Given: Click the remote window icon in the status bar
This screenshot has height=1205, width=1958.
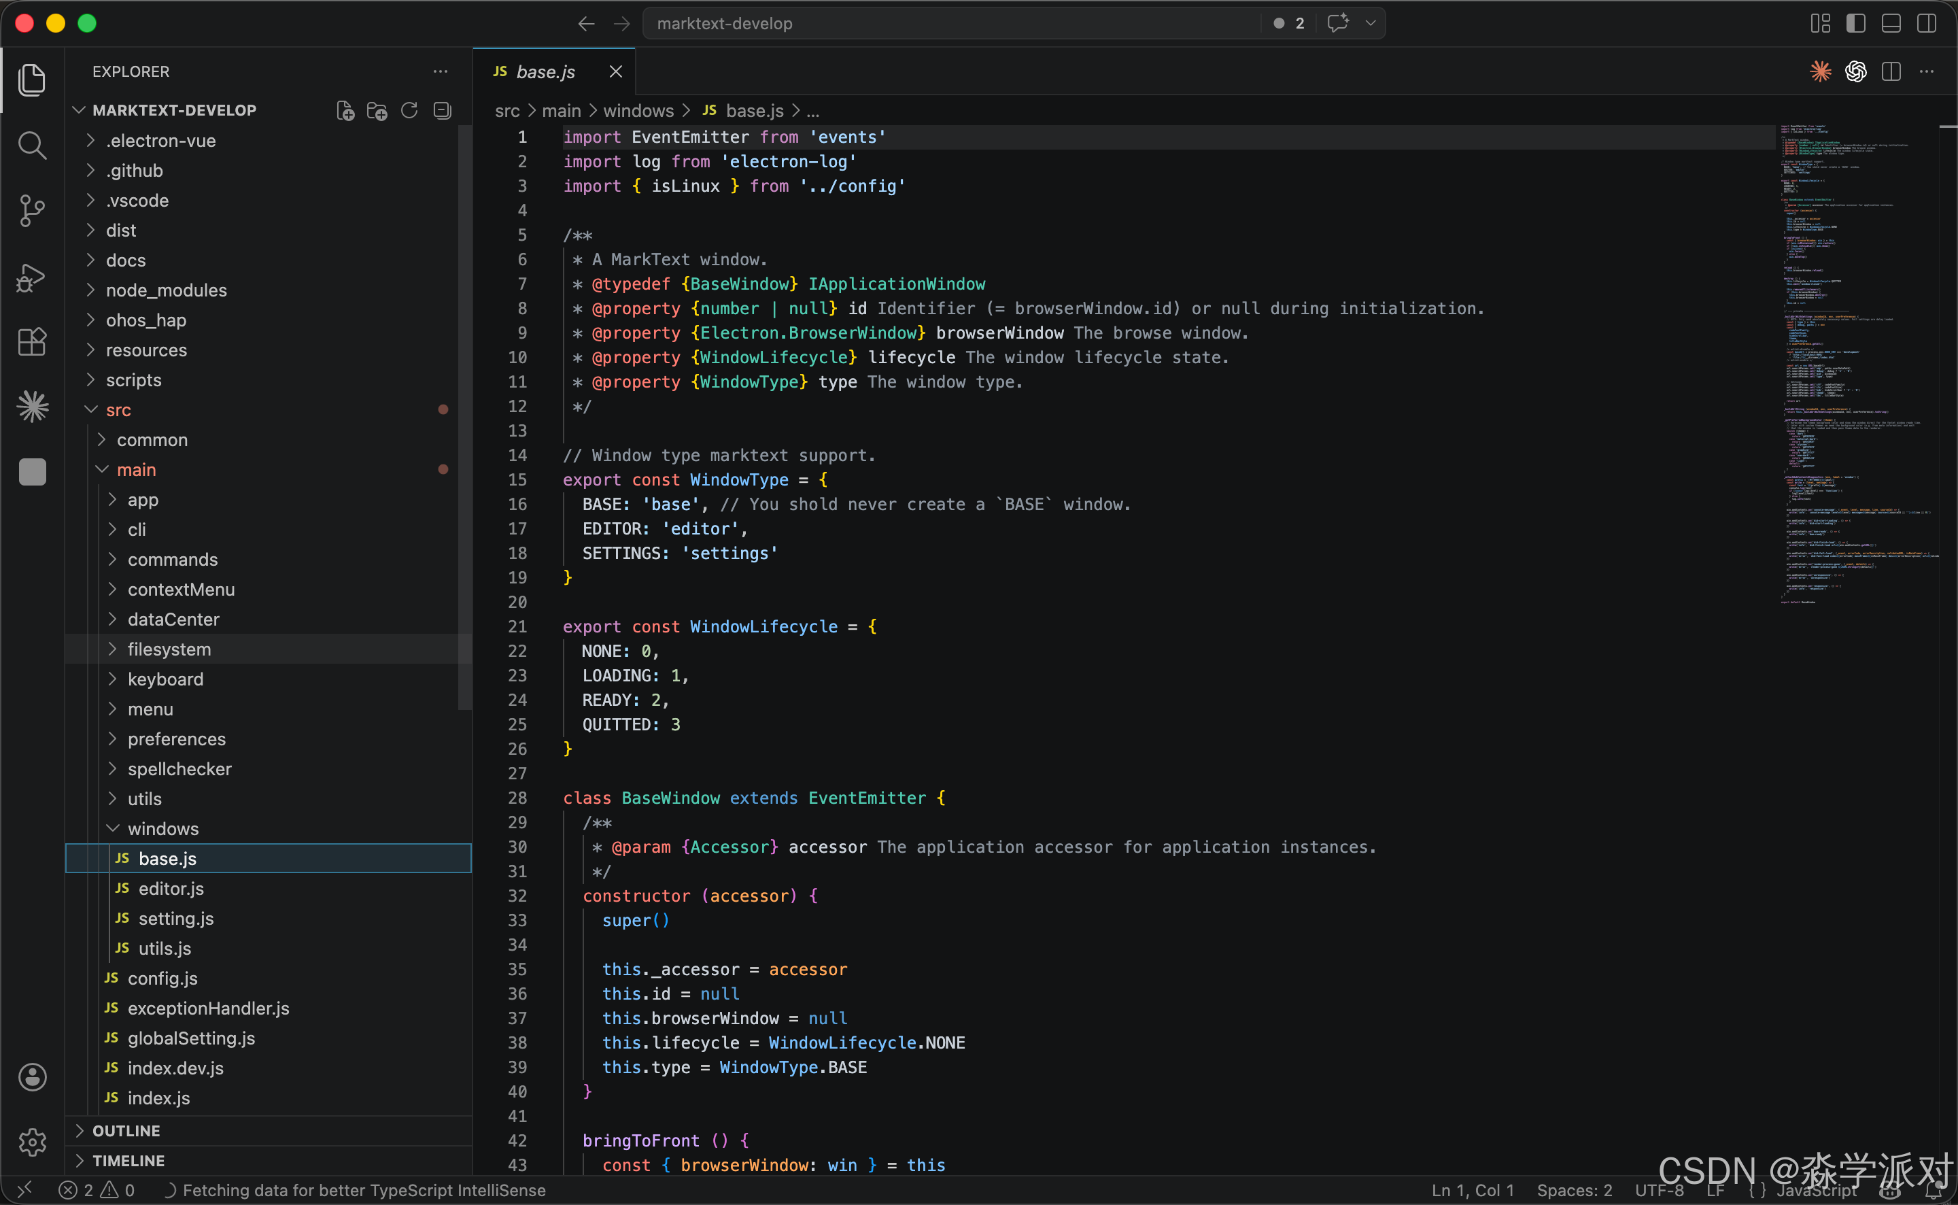Looking at the screenshot, I should pos(24,1190).
